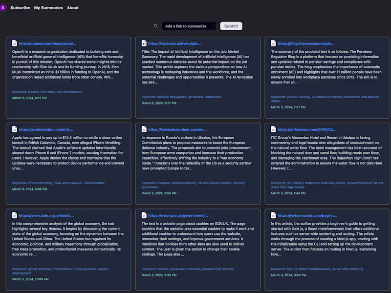Image resolution: width=391 pixels, height=293 pixels.
Task: Click the search magnifier icon
Action: click(156, 26)
